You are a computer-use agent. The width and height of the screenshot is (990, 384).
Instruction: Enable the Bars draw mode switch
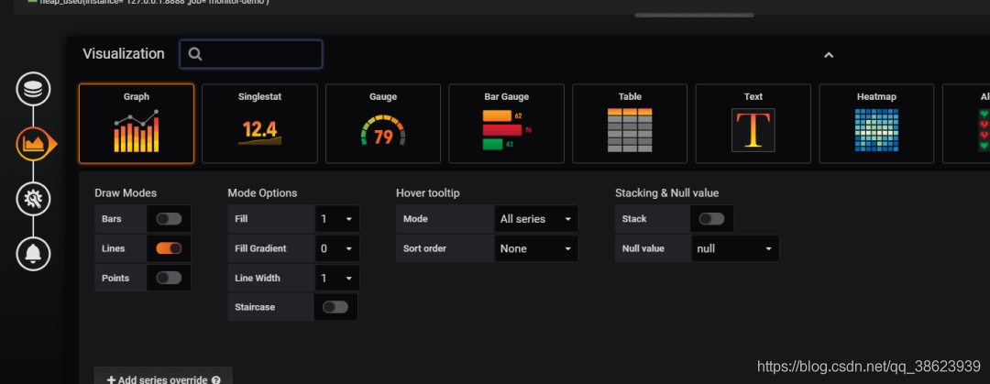pyautogui.click(x=169, y=218)
